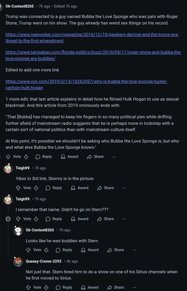Open the newyorker.com Gawker's demise link
187x291 pixels.
[x=92, y=38]
